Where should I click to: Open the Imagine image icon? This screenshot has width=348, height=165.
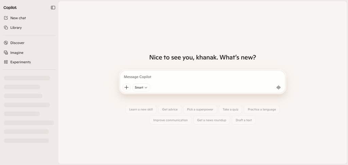(x=6, y=52)
